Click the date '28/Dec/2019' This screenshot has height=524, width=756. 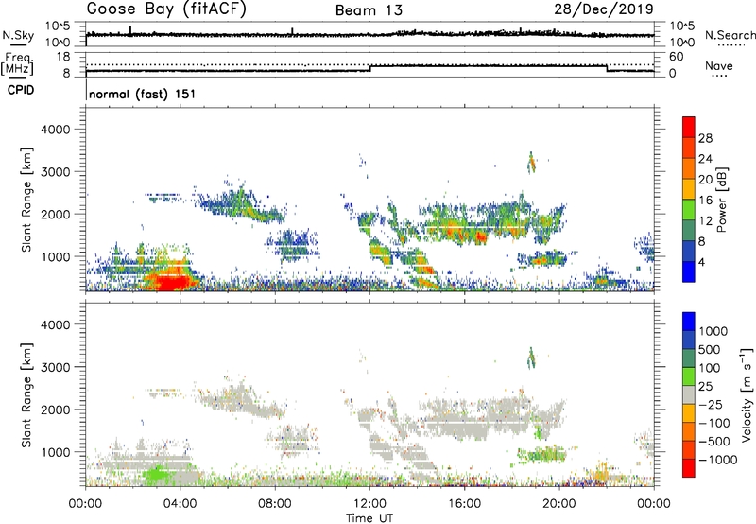pos(604,9)
